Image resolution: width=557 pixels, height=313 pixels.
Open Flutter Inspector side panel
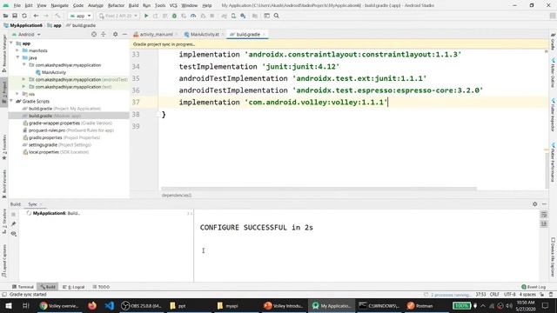tap(553, 115)
